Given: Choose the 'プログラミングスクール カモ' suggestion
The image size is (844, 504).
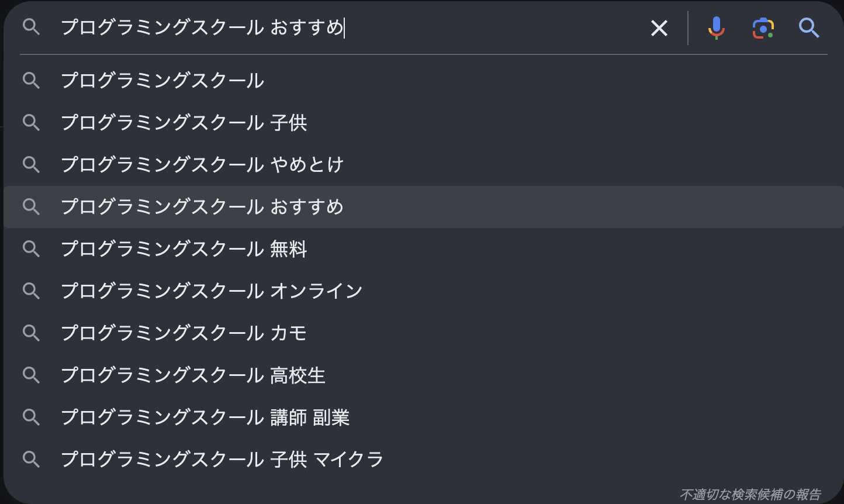Looking at the screenshot, I should [x=184, y=333].
